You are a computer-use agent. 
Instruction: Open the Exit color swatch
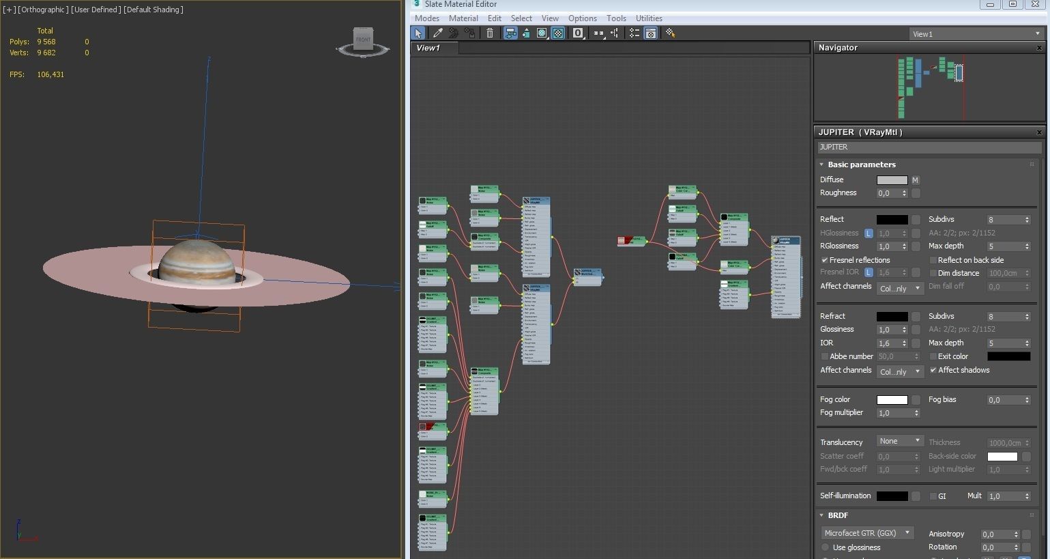click(x=1008, y=356)
